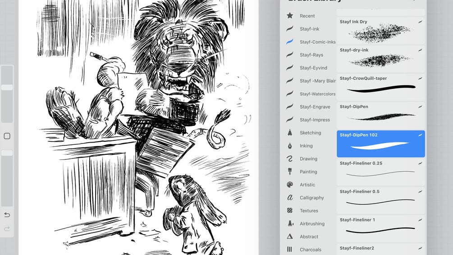
Task: Redo the last undone stroke
Action: 7,229
